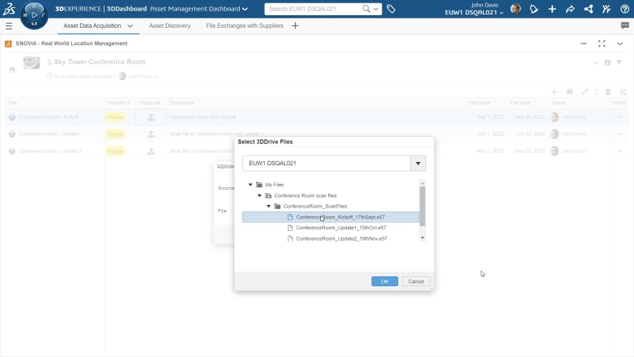634x357 pixels.
Task: Open search scope dropdown chevron
Action: [376, 9]
